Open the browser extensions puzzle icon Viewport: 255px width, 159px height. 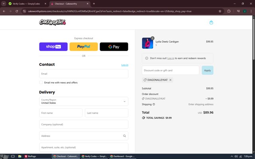229,11
